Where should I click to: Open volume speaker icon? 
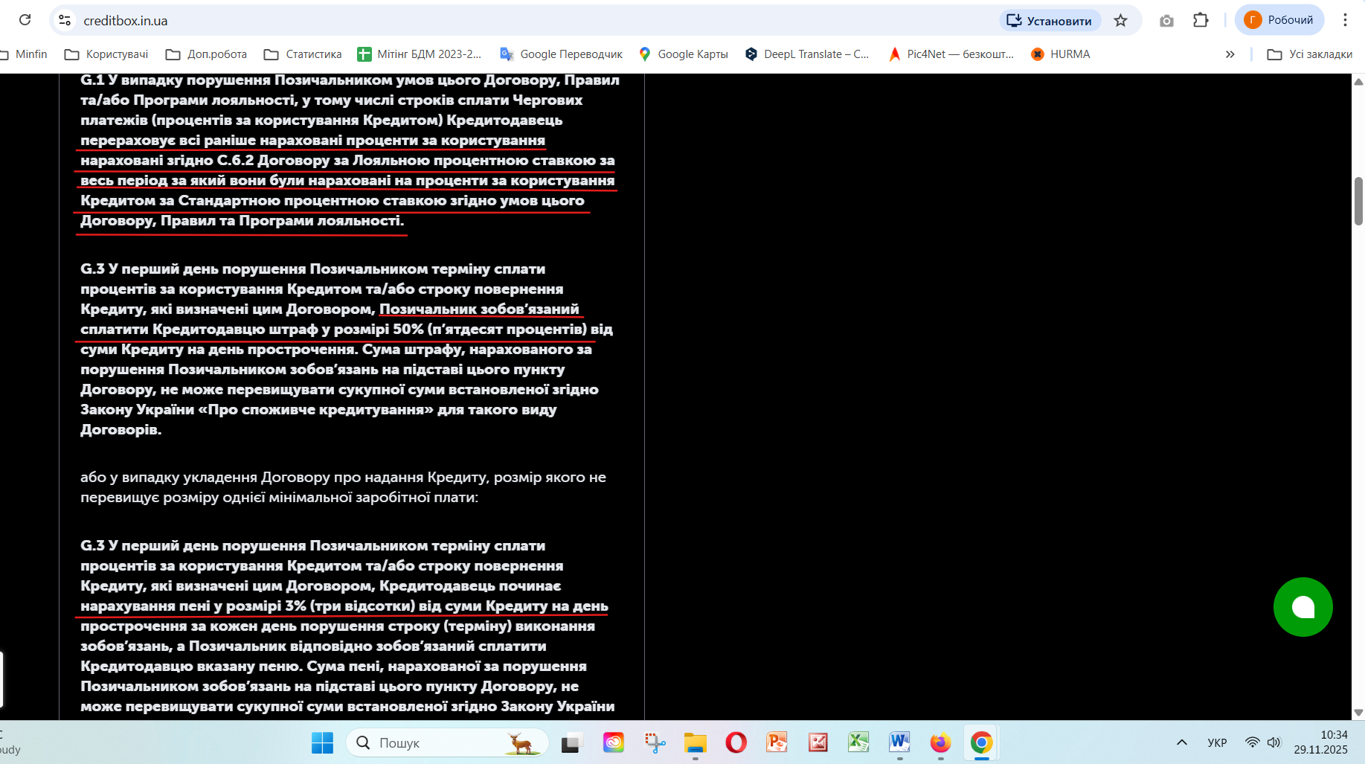[x=1274, y=742]
